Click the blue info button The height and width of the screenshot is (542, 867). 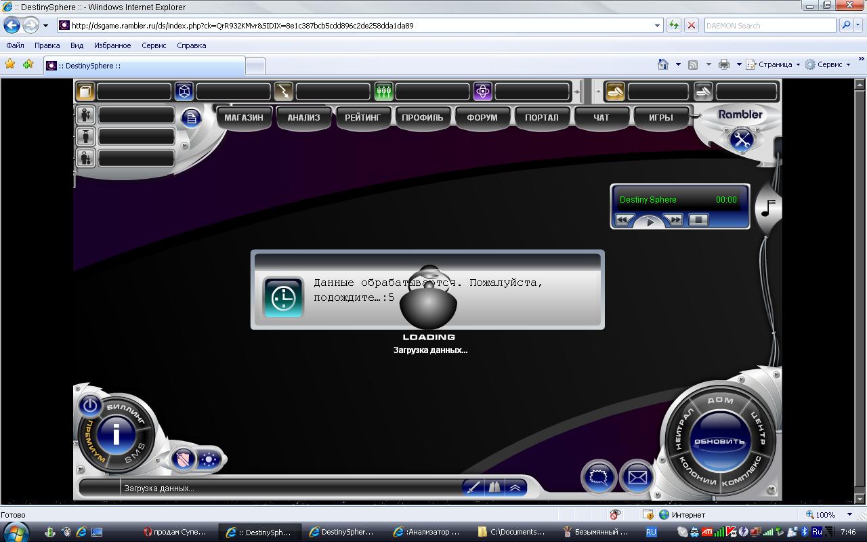click(x=116, y=434)
